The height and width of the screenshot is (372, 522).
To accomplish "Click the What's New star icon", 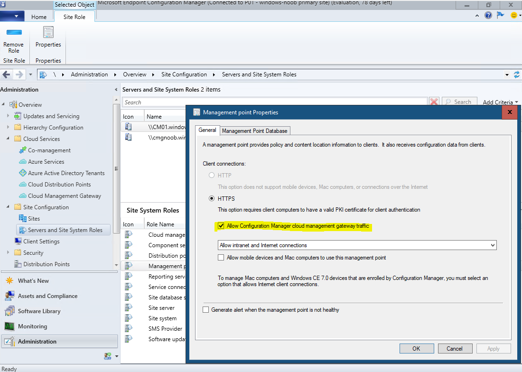I will coord(9,280).
